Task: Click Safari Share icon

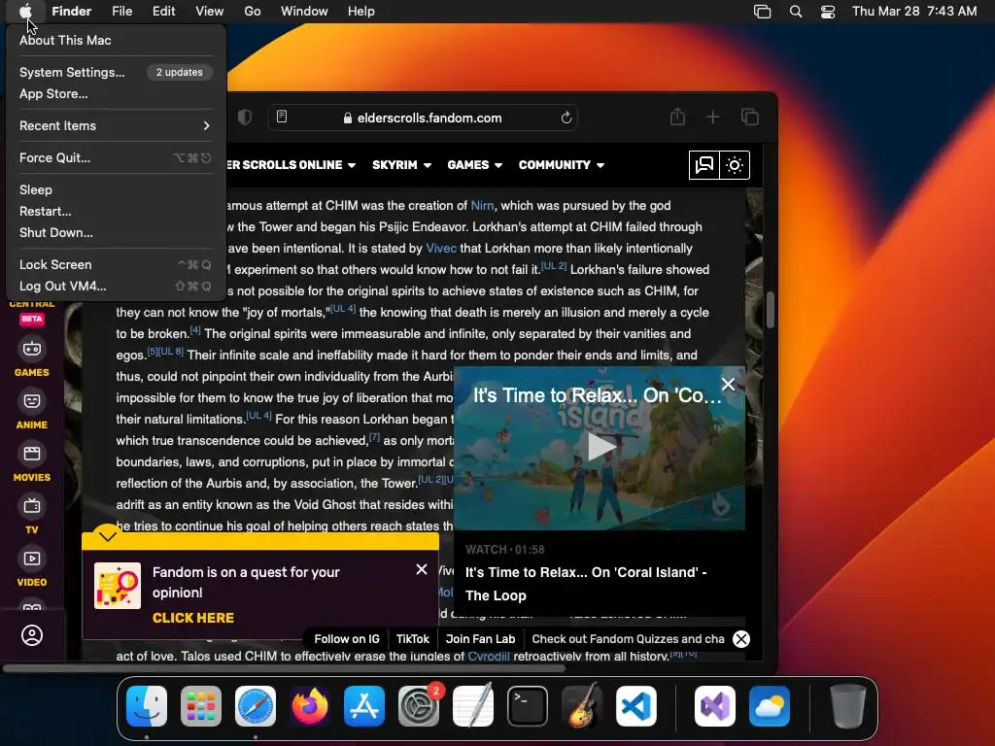Action: (x=677, y=117)
